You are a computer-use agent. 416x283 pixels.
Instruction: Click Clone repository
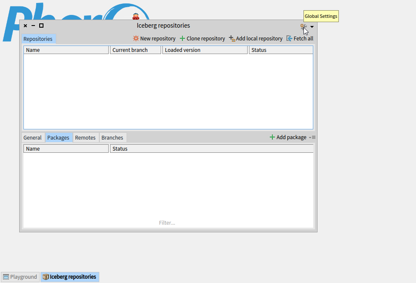tap(202, 38)
